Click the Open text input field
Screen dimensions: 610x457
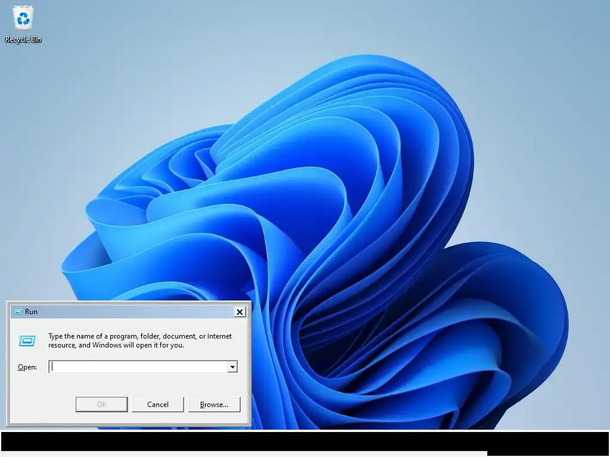(x=138, y=367)
